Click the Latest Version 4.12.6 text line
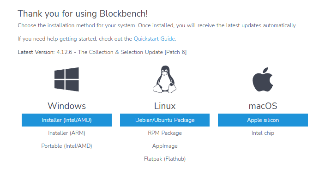This screenshot has width=331, height=175. 102,52
